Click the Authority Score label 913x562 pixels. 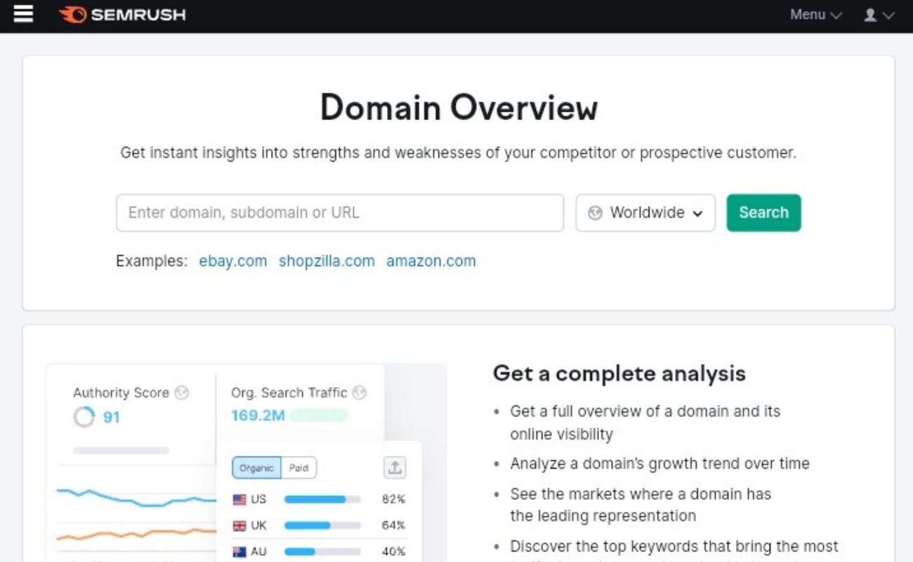(121, 393)
